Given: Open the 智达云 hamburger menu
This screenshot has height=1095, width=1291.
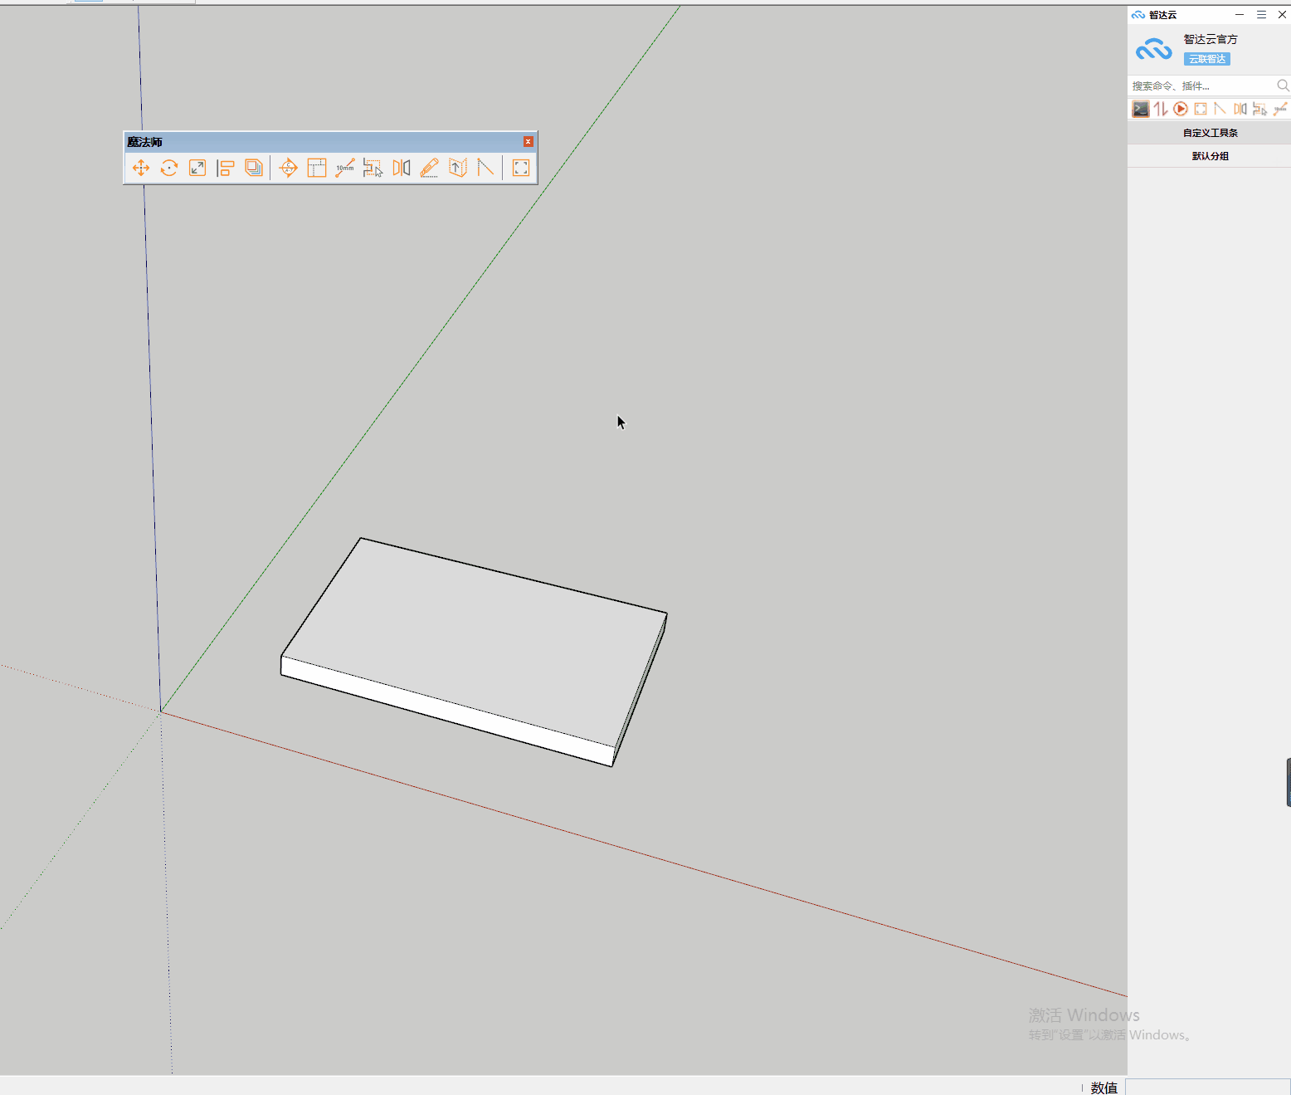Looking at the screenshot, I should click(1261, 15).
